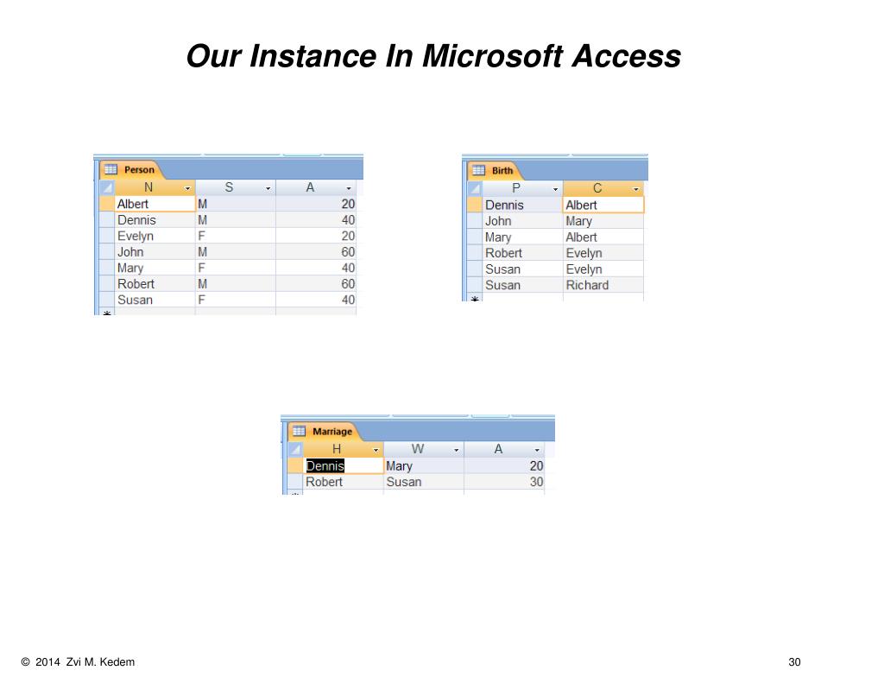Click the Susan cell in Marriage table
The height and width of the screenshot is (683, 884).
[424, 482]
